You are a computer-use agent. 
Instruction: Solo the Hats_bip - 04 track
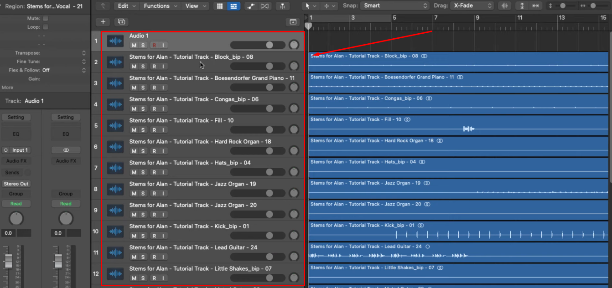[143, 172]
